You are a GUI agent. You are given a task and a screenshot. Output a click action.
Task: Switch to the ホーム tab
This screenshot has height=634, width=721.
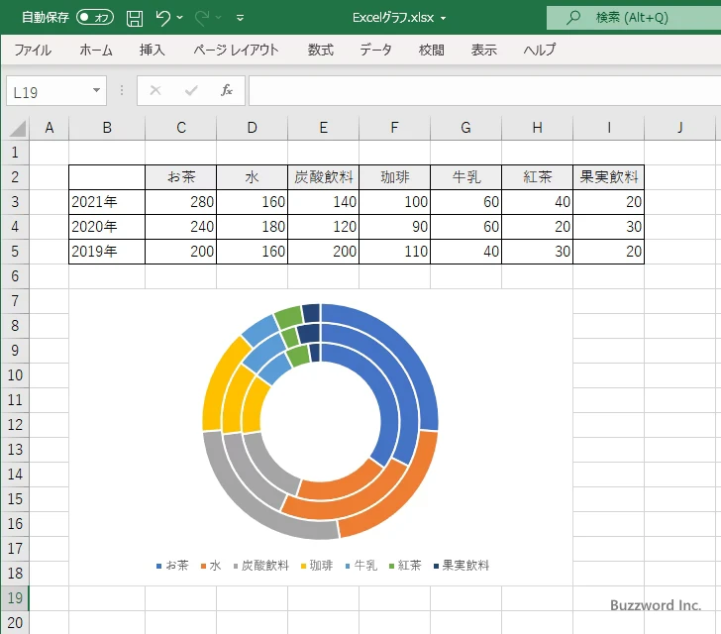tap(96, 50)
